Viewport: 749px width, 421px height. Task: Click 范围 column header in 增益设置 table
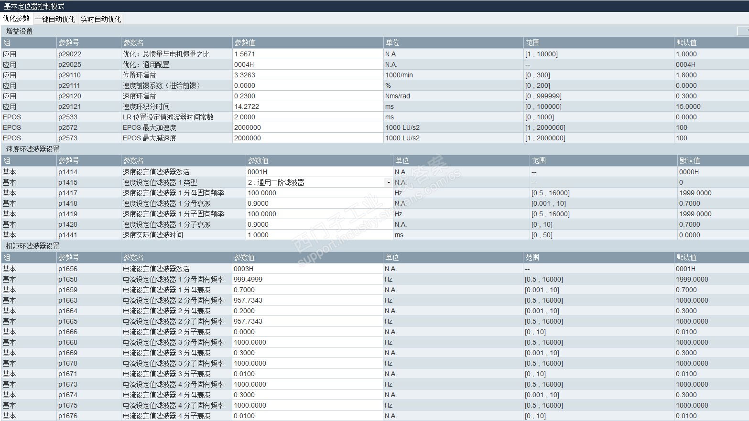(598, 42)
